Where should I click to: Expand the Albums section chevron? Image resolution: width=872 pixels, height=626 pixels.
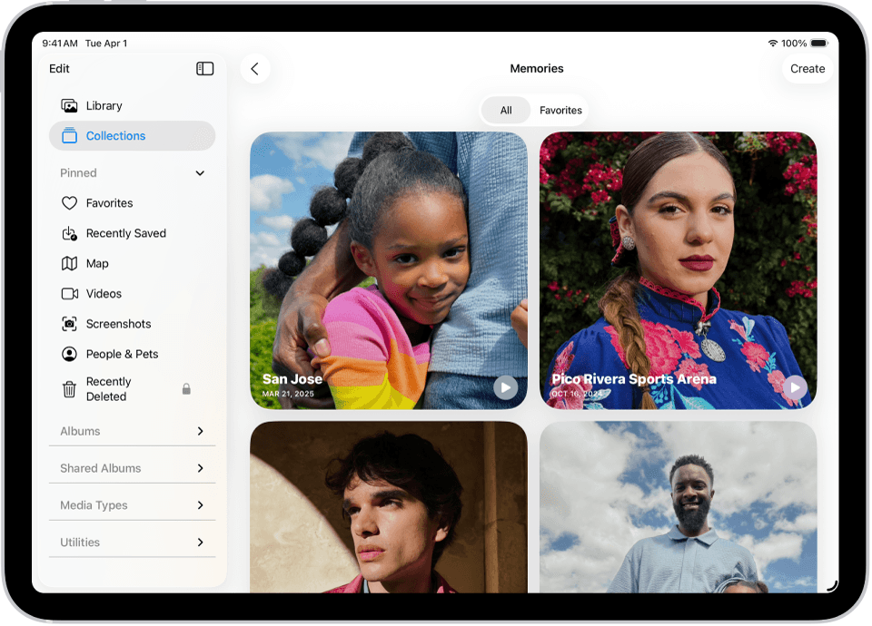[200, 431]
